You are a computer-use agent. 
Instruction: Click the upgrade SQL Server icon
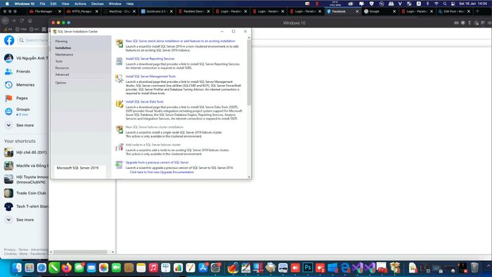click(x=119, y=165)
